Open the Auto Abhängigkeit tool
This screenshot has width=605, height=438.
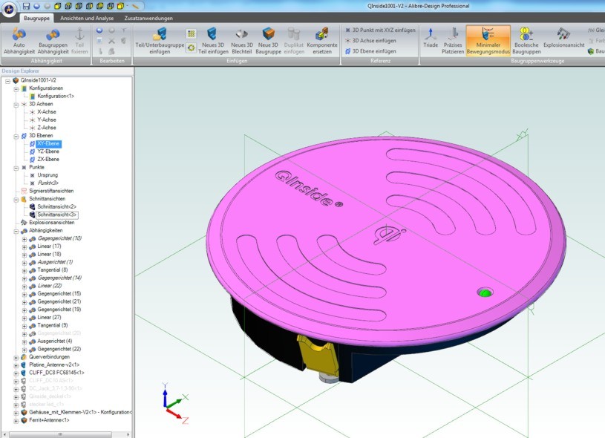click(19, 41)
